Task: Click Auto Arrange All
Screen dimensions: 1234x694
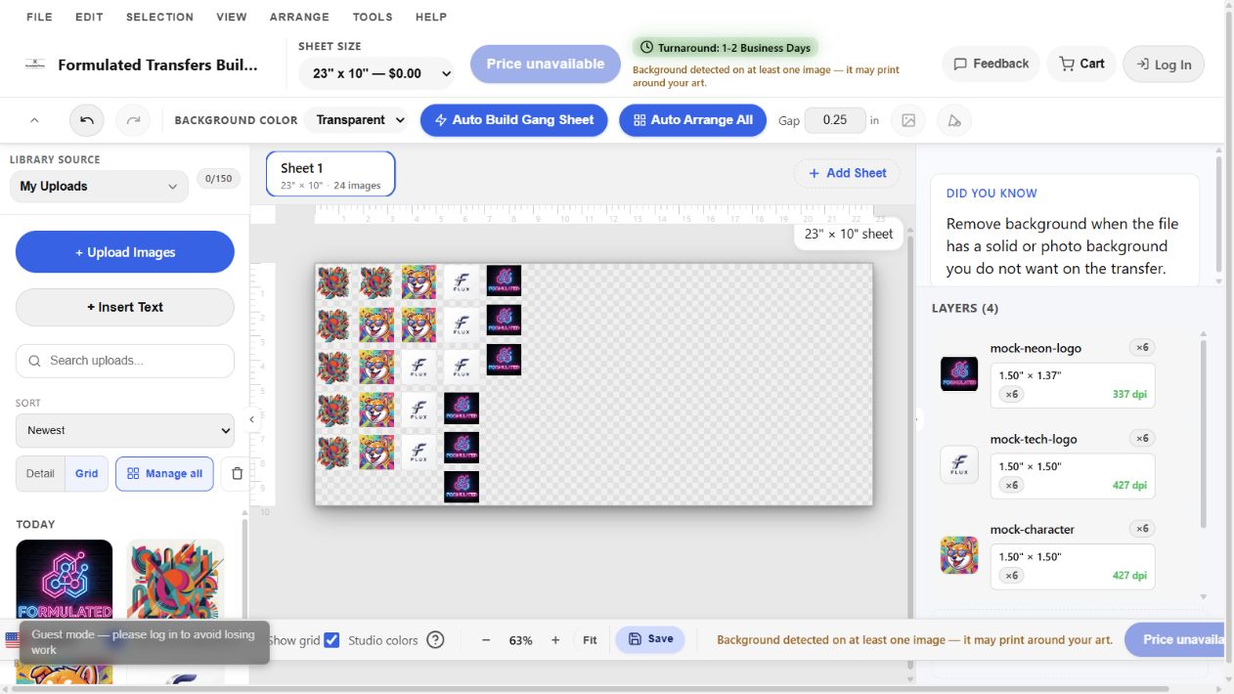Action: pyautogui.click(x=692, y=120)
